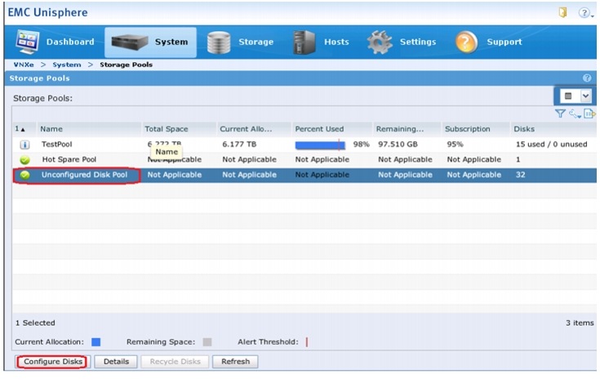Go to the Storage tab
600x383 pixels.
click(240, 42)
